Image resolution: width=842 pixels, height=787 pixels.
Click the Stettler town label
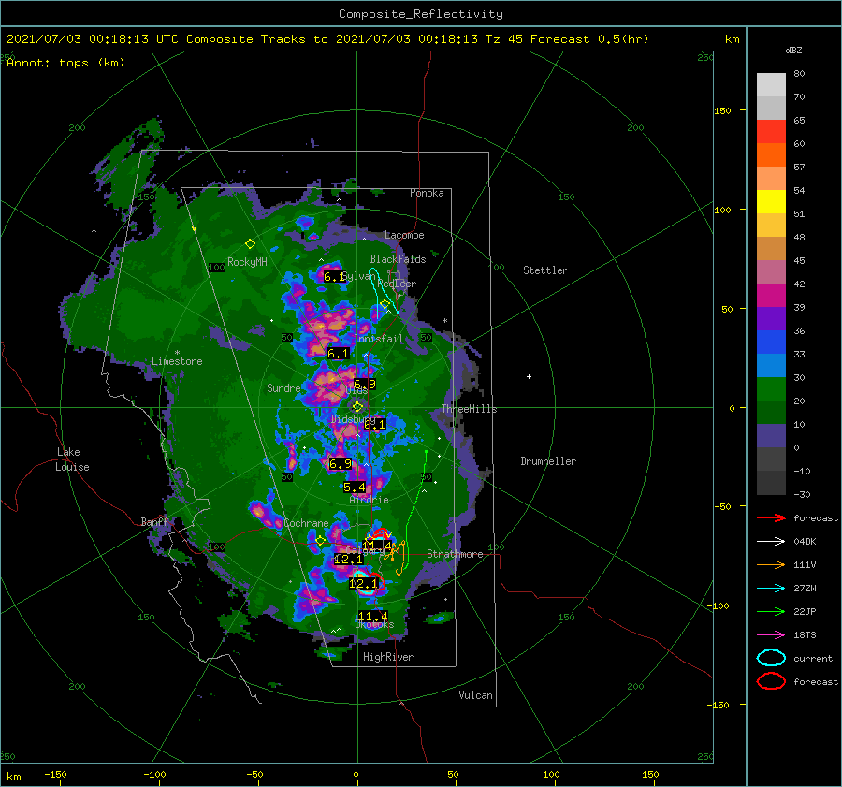[x=545, y=270]
